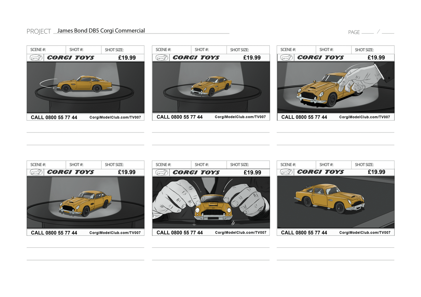421x297 pixels.
Task: Click the Corgi dog logo in the bottom-right panel
Action: [x=286, y=172]
